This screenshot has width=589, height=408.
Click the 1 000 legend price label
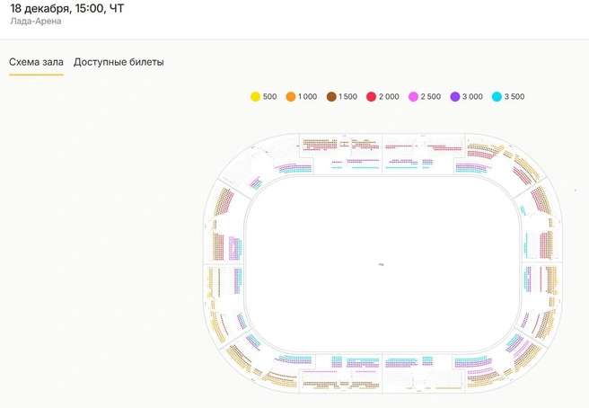tap(307, 97)
